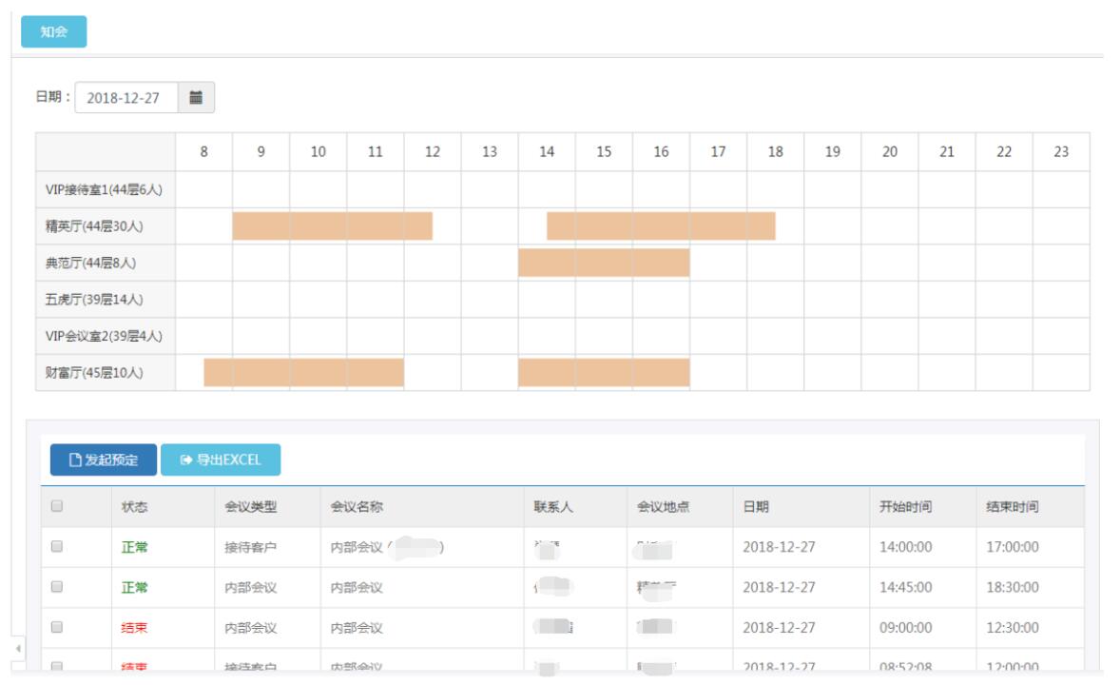Image resolution: width=1120 pixels, height=685 pixels.
Task: Click the 五虎厅(39层14人) room label
Action: 95,300
